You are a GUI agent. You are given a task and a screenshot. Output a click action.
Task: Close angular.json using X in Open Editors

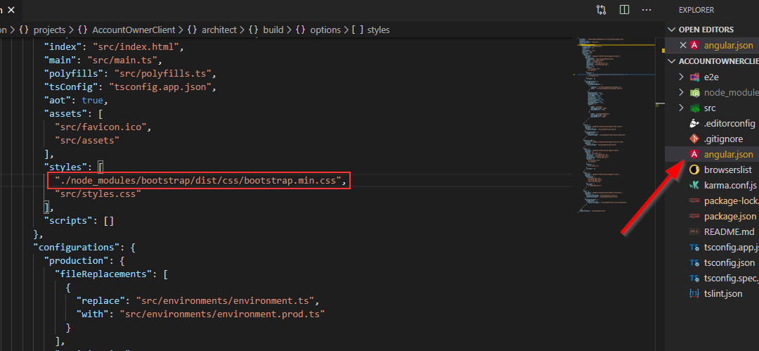pos(682,45)
